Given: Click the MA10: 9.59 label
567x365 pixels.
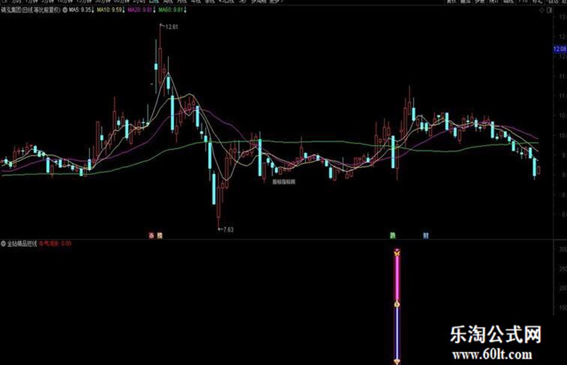Looking at the screenshot, I should (110, 10).
